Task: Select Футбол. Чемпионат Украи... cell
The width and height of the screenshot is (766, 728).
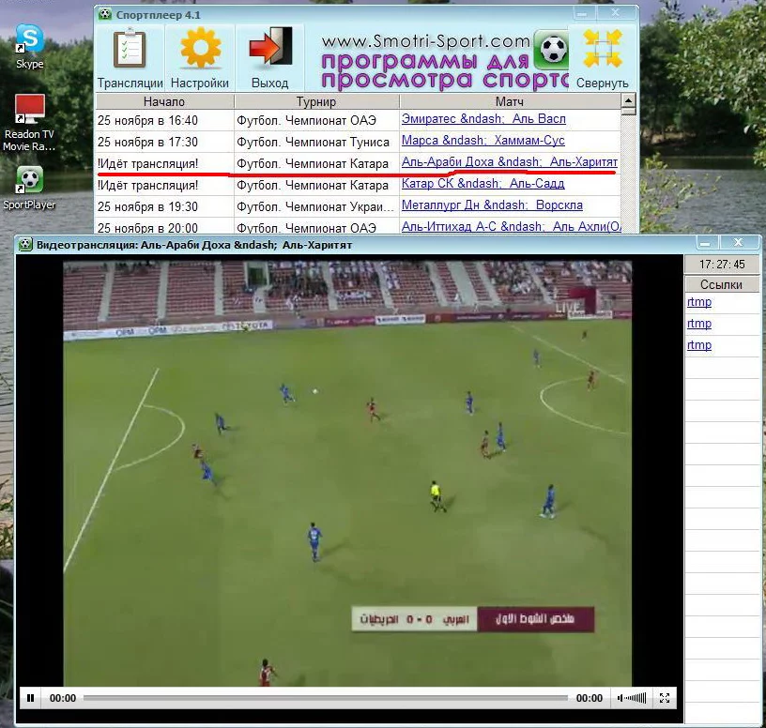Action: 315,206
